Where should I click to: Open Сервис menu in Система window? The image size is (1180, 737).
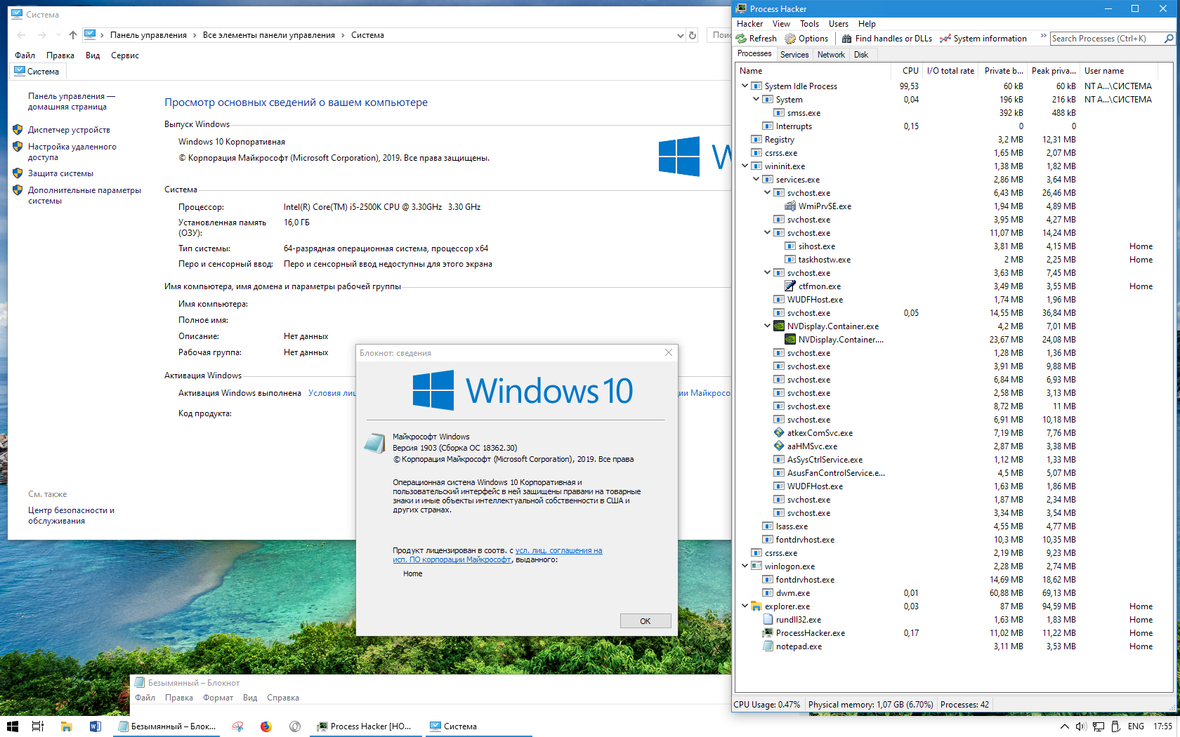pyautogui.click(x=125, y=55)
